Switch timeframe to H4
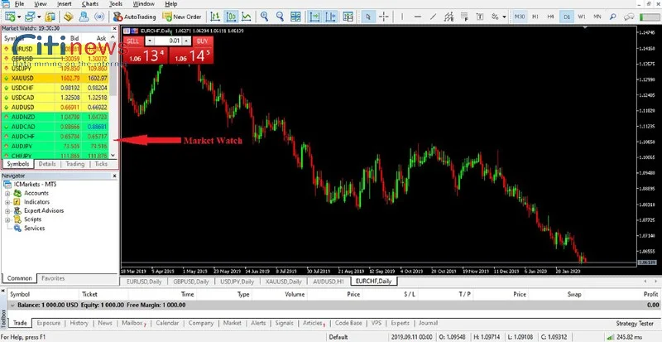Image resolution: width=662 pixels, height=342 pixels. coord(550,17)
